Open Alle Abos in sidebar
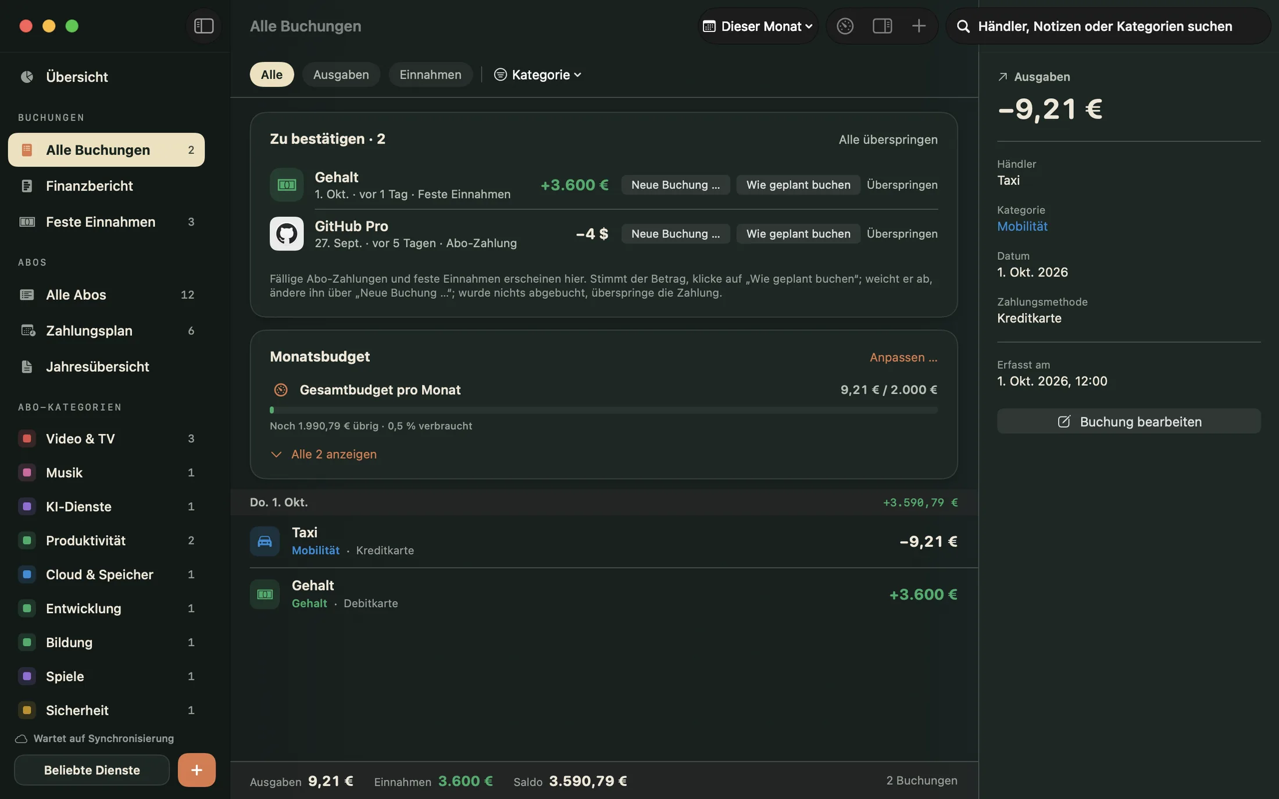This screenshot has width=1279, height=799. click(x=106, y=295)
